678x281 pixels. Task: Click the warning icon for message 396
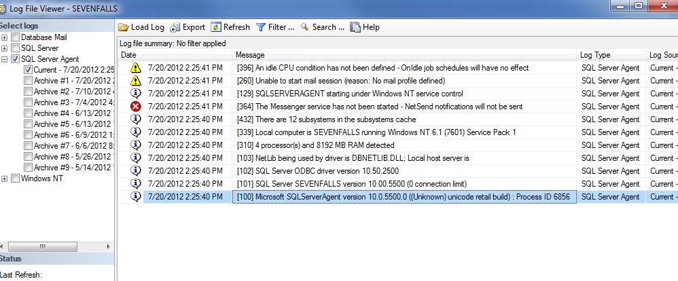coord(135,68)
